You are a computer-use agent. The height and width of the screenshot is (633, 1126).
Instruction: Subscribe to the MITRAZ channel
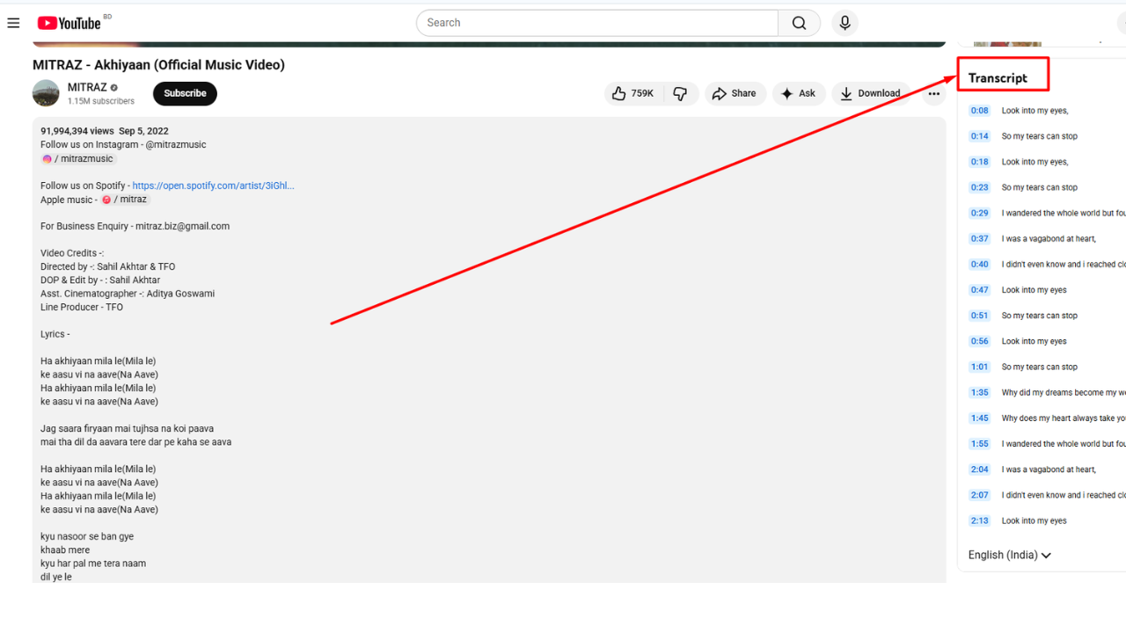click(185, 93)
